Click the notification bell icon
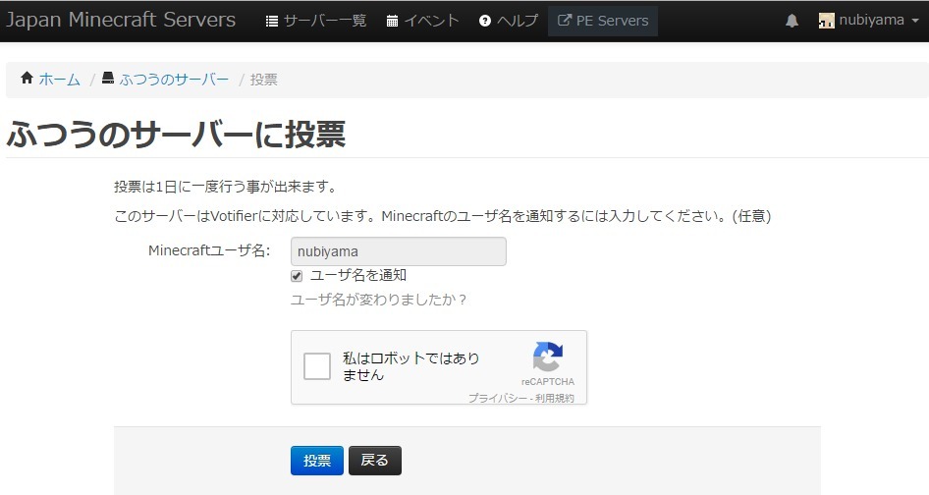The height and width of the screenshot is (495, 929). [x=792, y=21]
